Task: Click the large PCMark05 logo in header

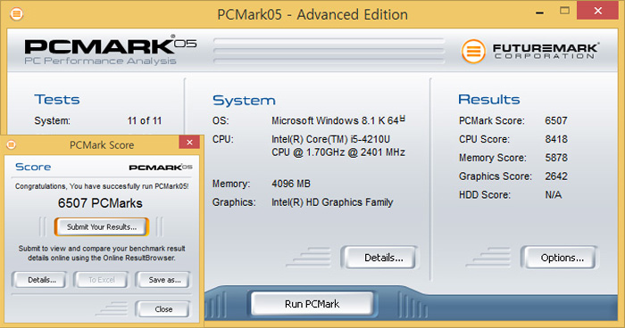Action: 111,51
